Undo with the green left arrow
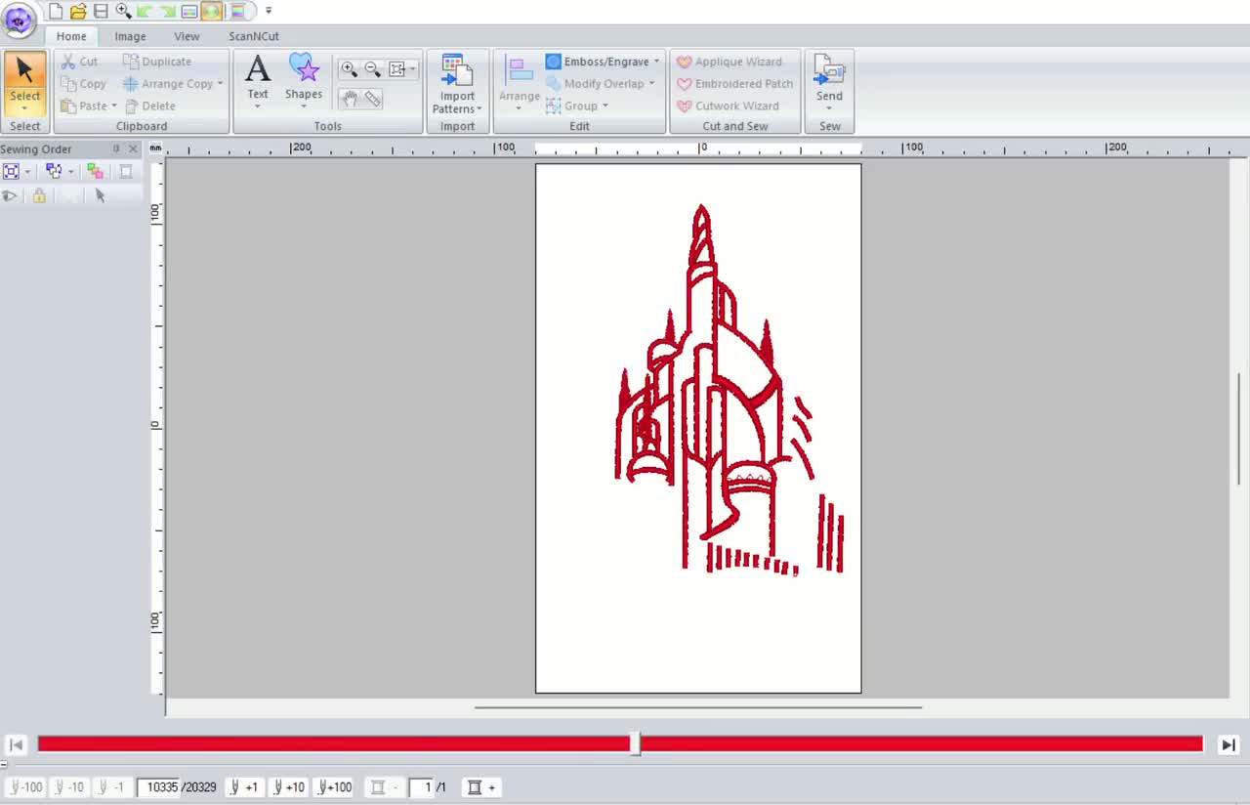 (145, 11)
